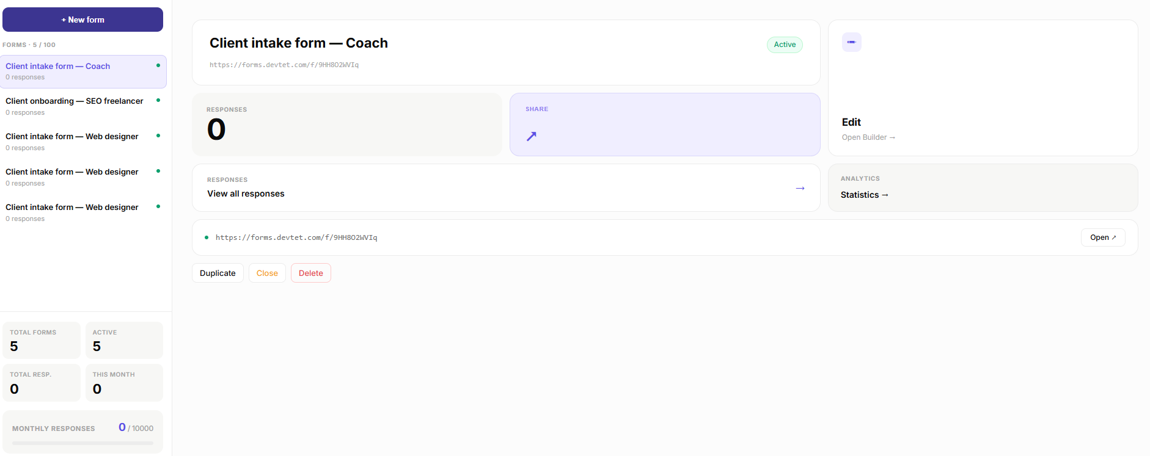
Task: Click the sidebar Active count stat card
Action: 124,340
